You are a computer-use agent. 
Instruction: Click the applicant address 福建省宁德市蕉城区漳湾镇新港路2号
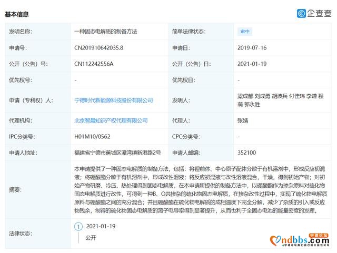click(117, 153)
